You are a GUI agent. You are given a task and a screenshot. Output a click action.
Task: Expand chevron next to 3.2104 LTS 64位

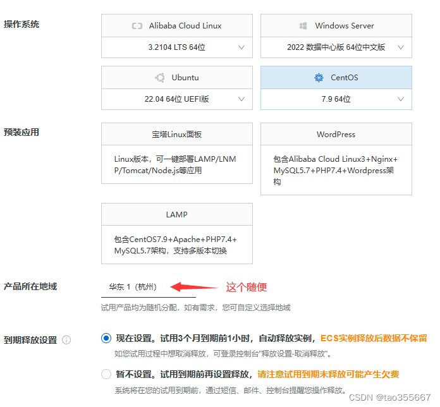241,47
